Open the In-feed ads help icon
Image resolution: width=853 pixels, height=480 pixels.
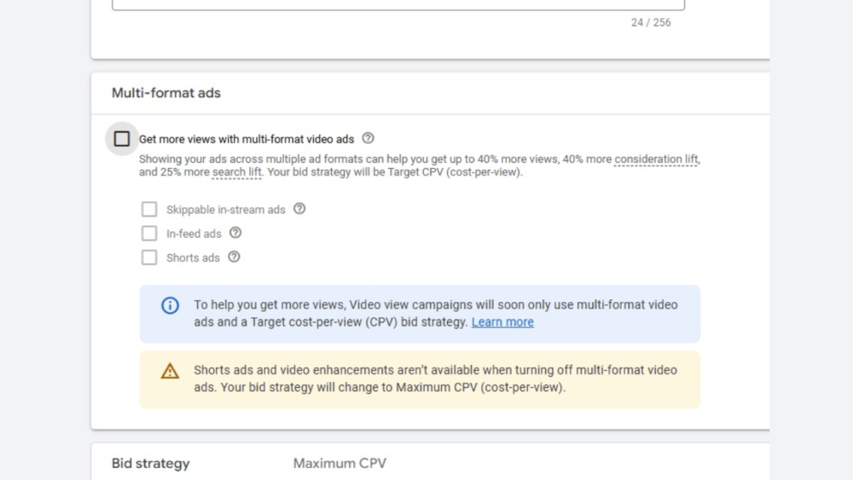coord(235,234)
